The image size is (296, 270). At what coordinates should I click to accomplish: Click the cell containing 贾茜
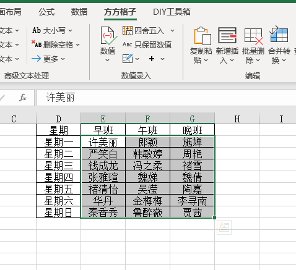192,212
